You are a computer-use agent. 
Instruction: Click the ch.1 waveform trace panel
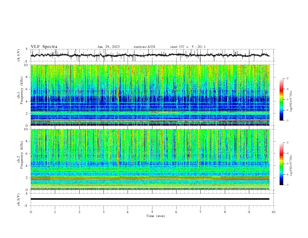[x=152, y=55]
